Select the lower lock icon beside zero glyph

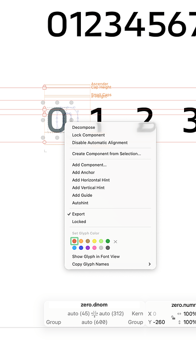(x=45, y=114)
